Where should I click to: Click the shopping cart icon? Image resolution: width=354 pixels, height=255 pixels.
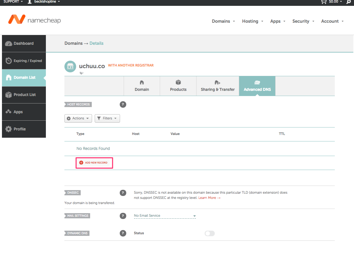click(324, 2)
